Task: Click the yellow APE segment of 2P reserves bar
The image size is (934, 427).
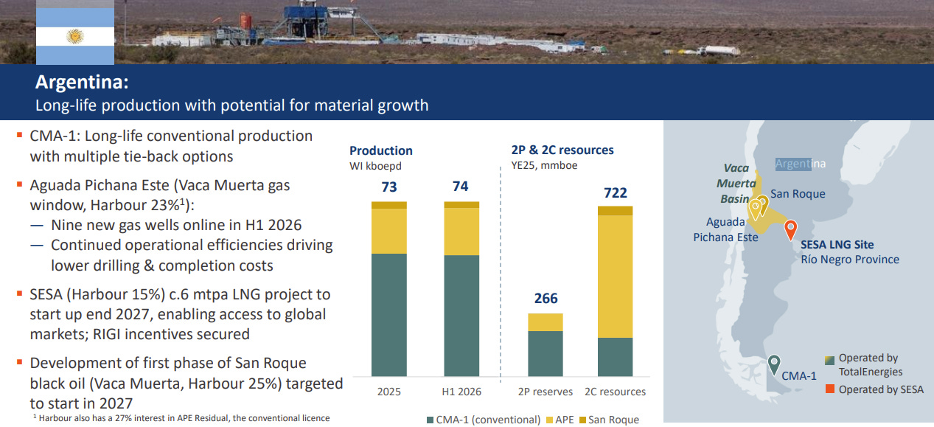Action: tap(546, 322)
